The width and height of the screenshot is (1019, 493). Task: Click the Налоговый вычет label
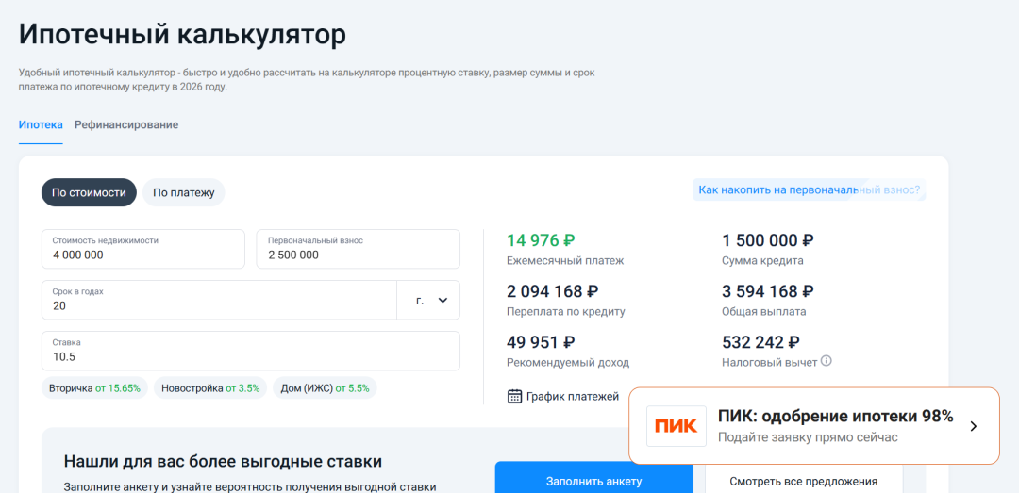click(x=770, y=362)
